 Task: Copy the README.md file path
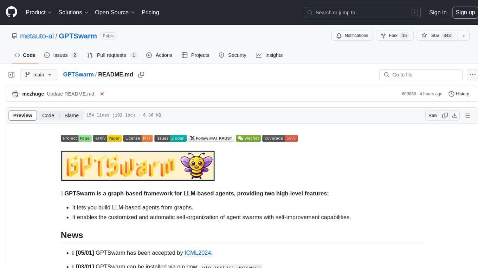point(141,75)
